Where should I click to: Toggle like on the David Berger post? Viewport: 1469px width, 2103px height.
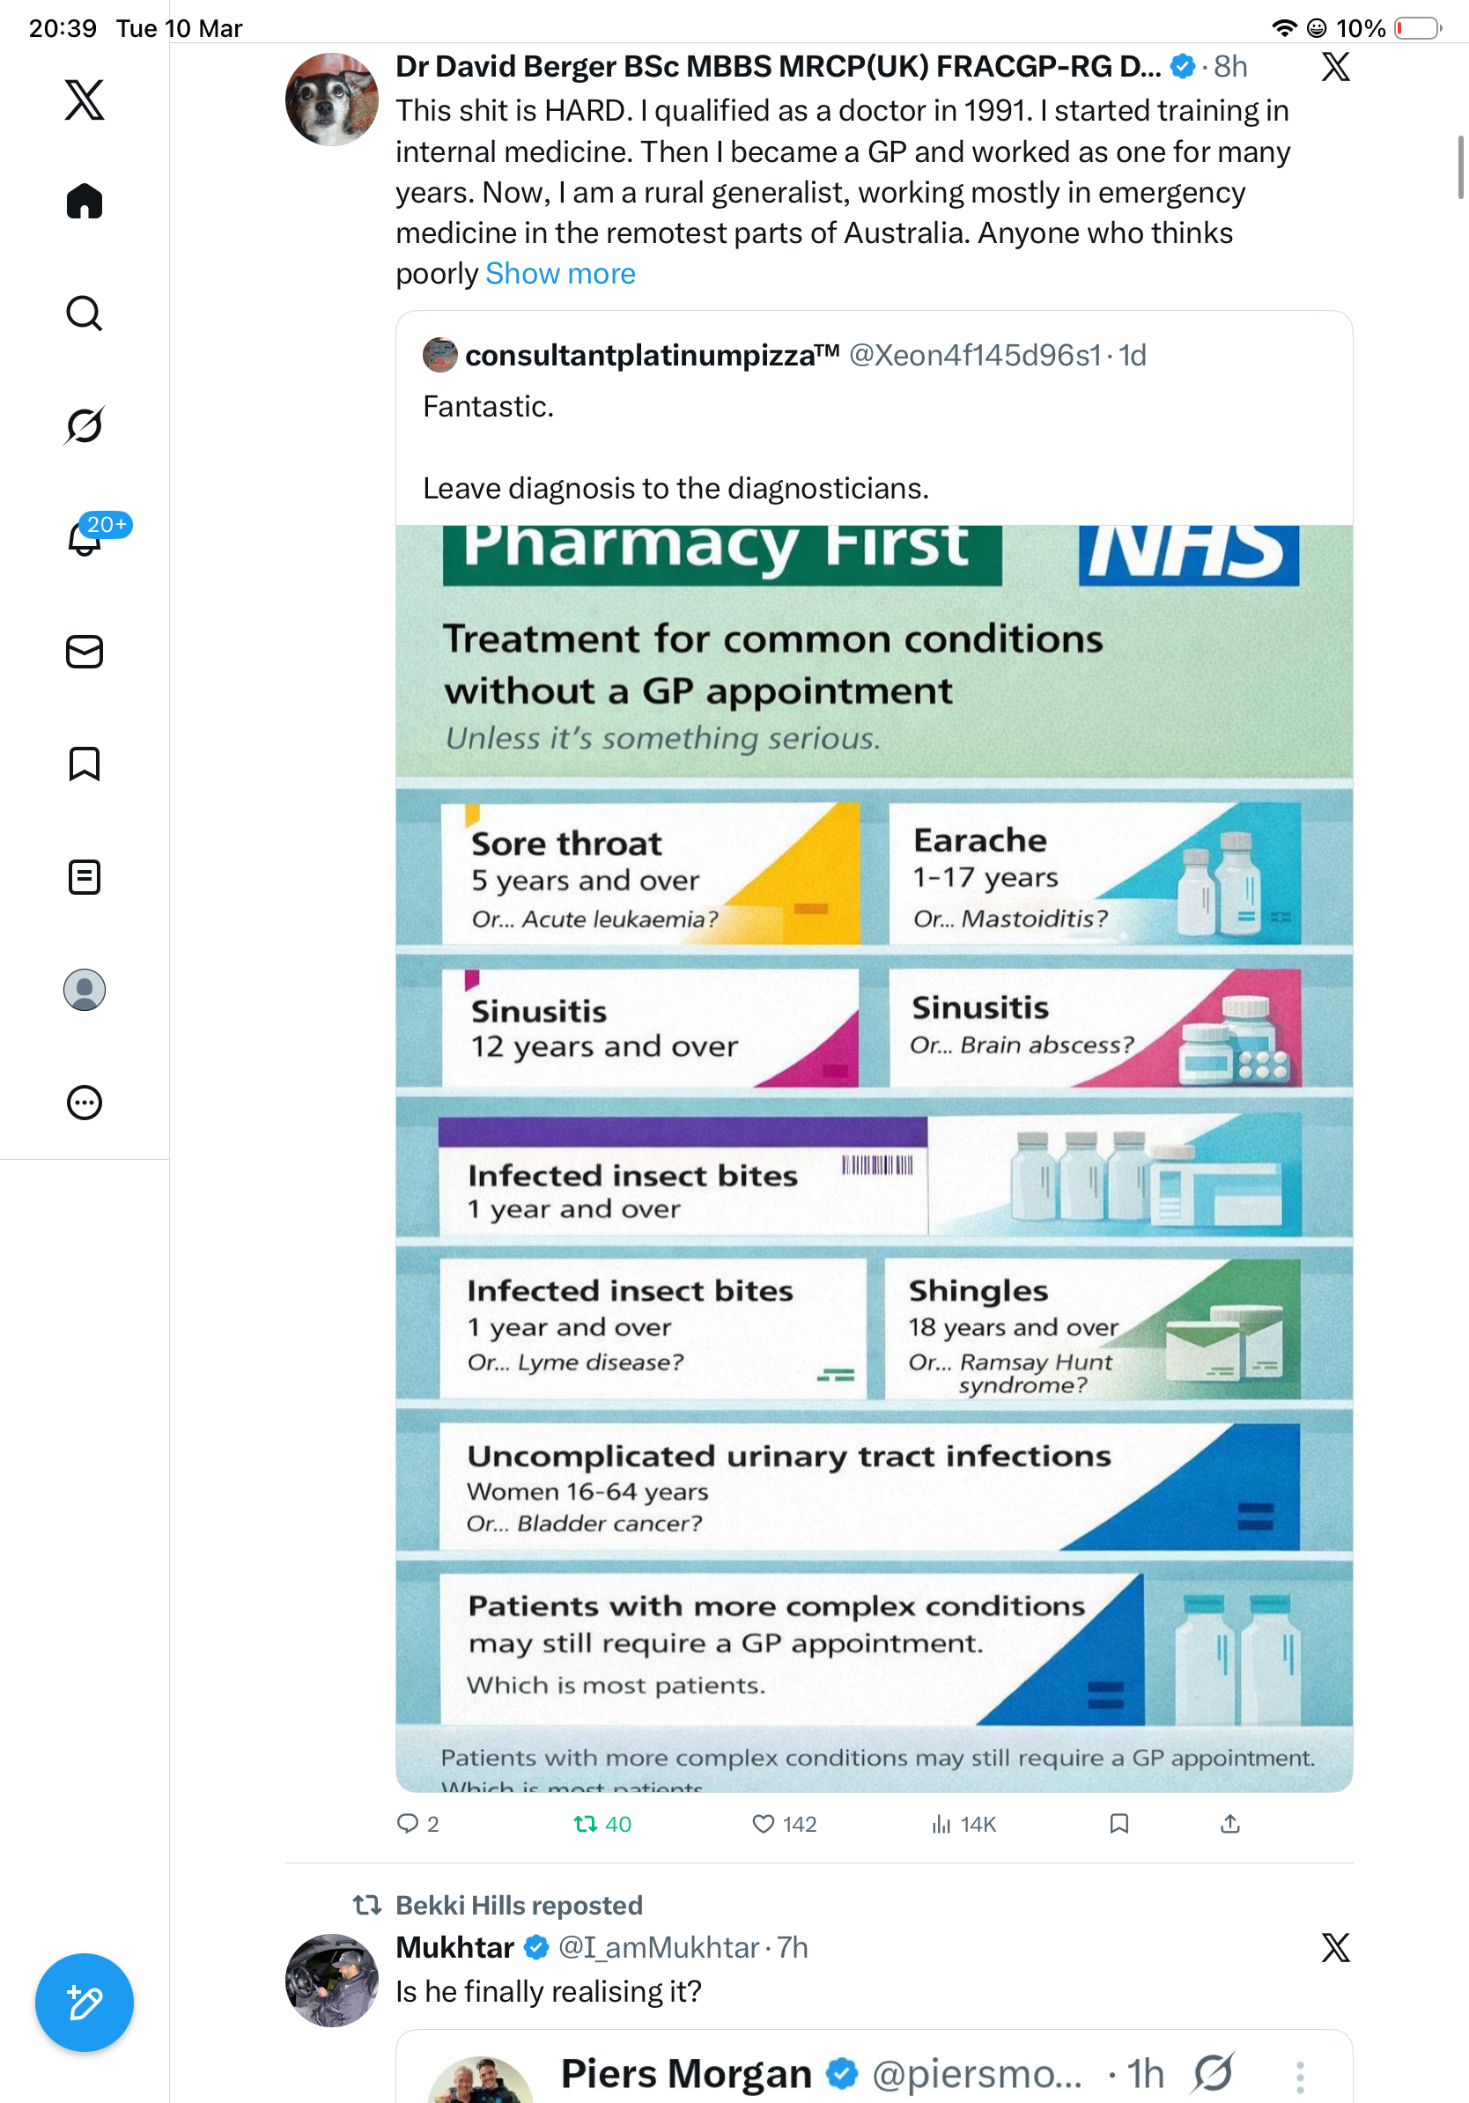click(x=784, y=1824)
